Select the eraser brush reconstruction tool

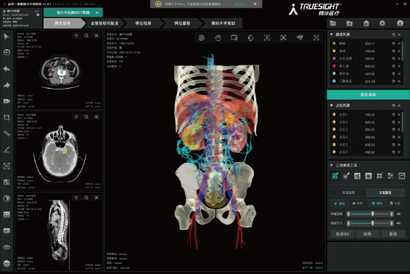click(x=346, y=176)
